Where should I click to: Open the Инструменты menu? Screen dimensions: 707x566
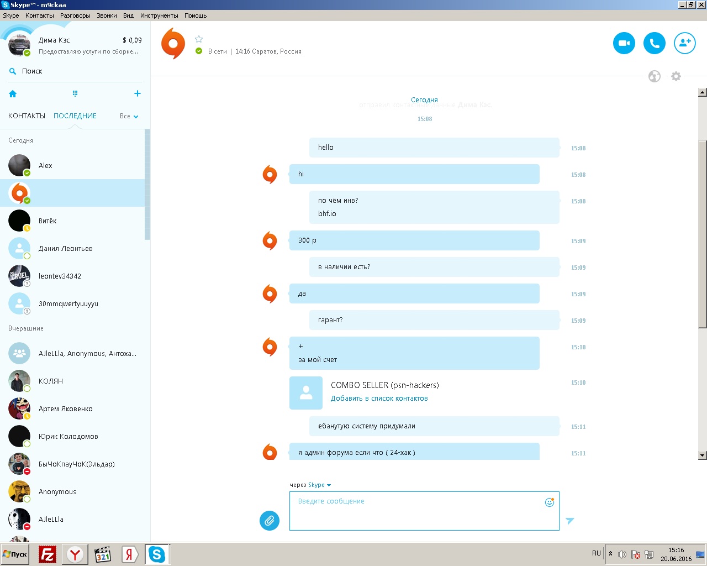click(x=159, y=15)
